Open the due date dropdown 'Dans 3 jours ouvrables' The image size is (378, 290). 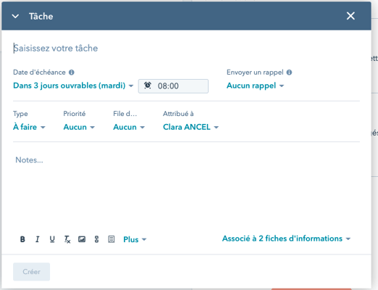pyautogui.click(x=73, y=86)
